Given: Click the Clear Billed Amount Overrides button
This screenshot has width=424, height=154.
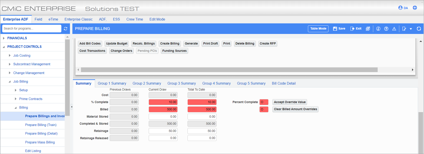Looking at the screenshot, I should coord(295,109).
